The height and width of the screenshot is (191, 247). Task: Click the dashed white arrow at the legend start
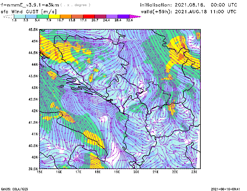[9, 16]
